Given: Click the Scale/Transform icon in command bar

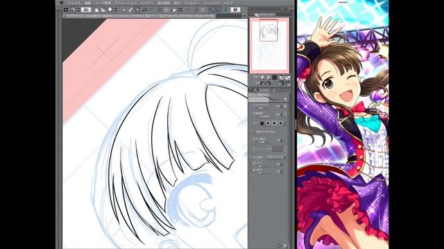Looking at the screenshot, I should (x=180, y=10).
